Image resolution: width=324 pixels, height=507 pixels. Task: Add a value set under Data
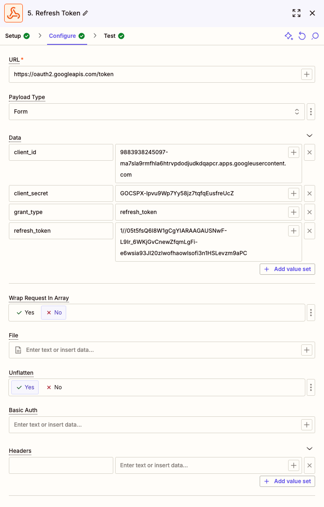pos(287,269)
